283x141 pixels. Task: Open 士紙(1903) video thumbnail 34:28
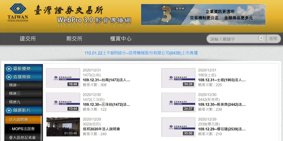click(178, 78)
